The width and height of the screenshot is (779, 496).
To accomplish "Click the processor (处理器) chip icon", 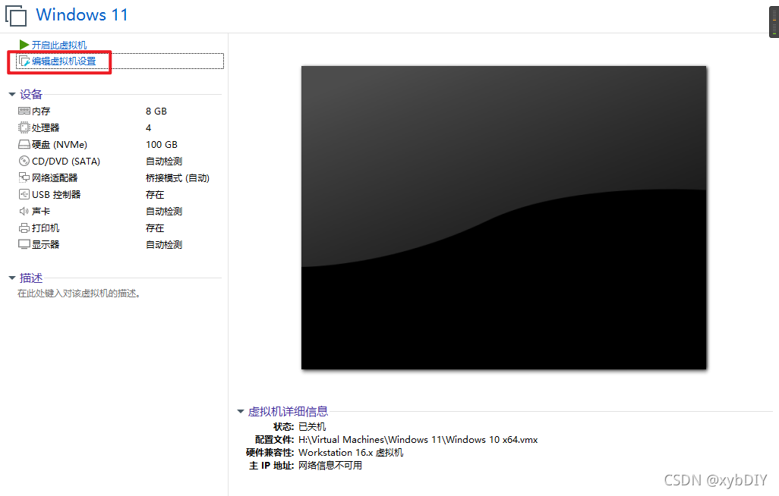I will [x=24, y=127].
